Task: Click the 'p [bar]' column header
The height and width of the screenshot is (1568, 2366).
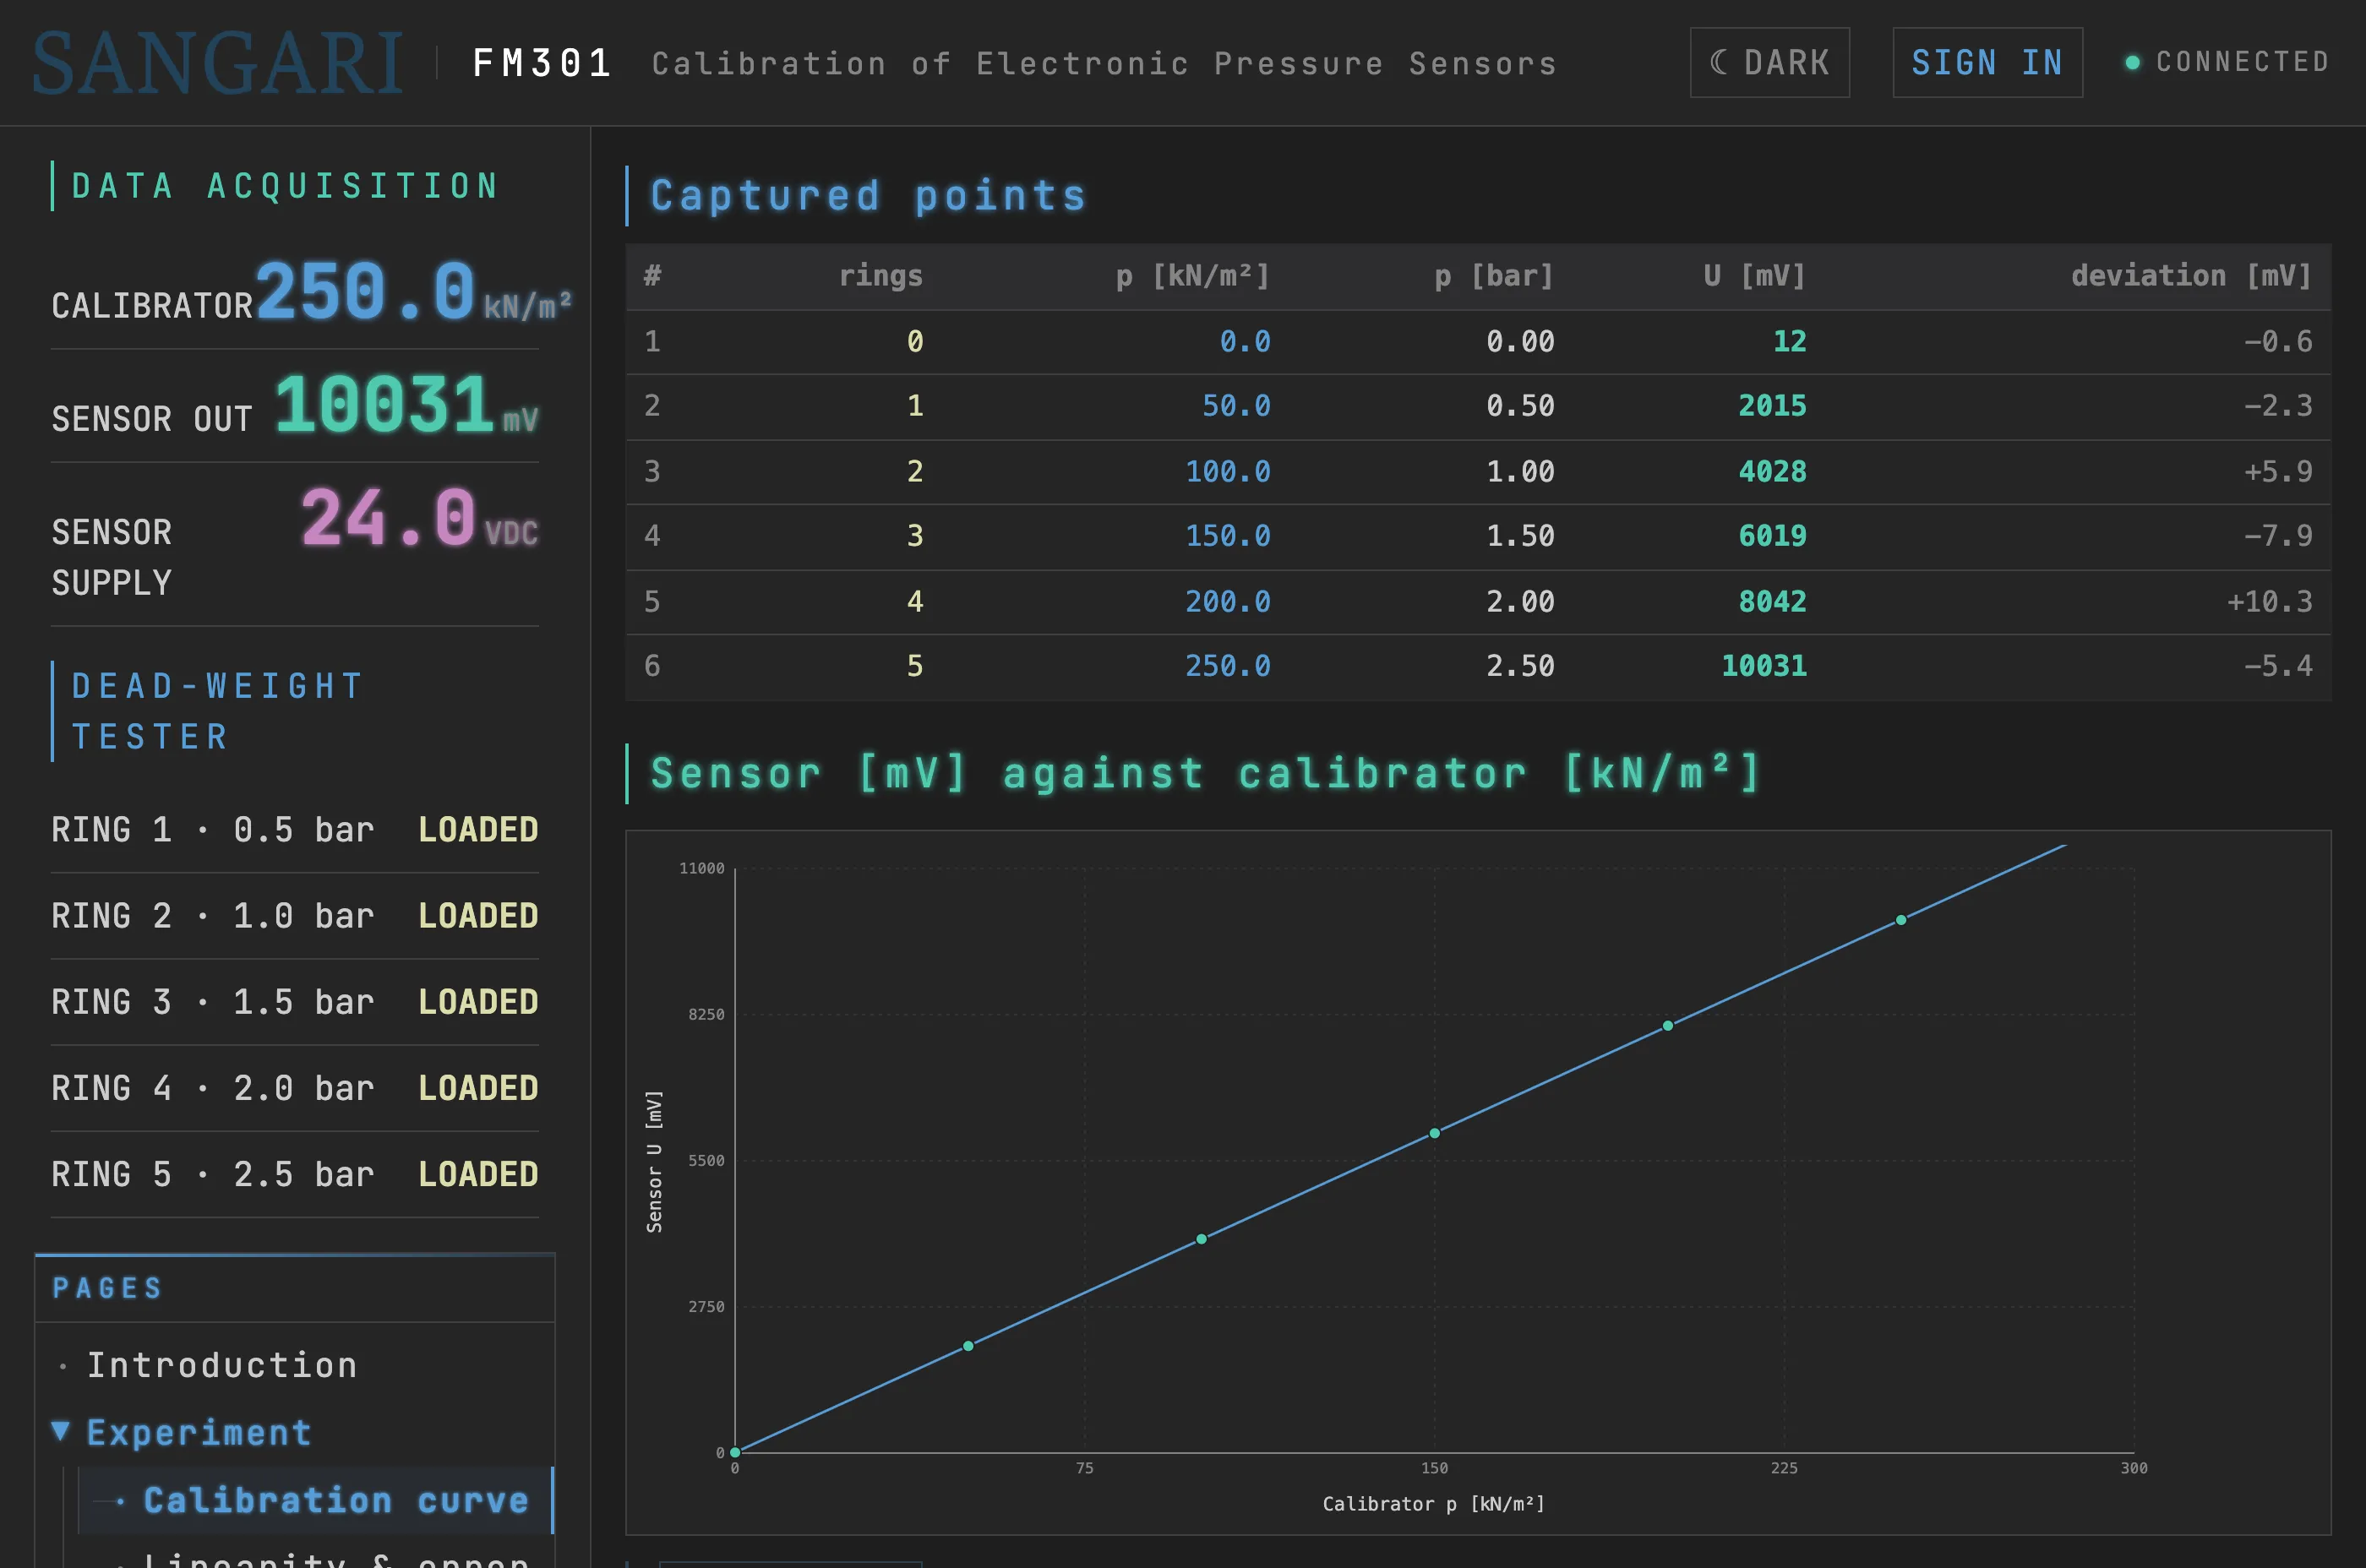Action: click(x=1494, y=276)
